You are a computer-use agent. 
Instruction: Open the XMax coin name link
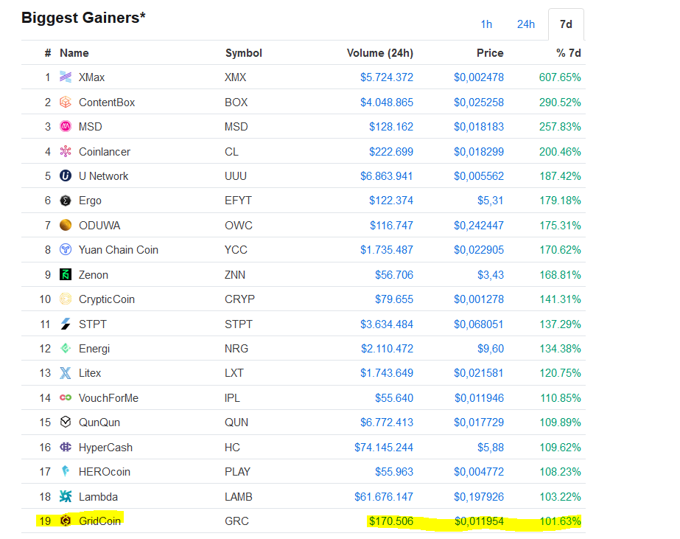(x=91, y=77)
